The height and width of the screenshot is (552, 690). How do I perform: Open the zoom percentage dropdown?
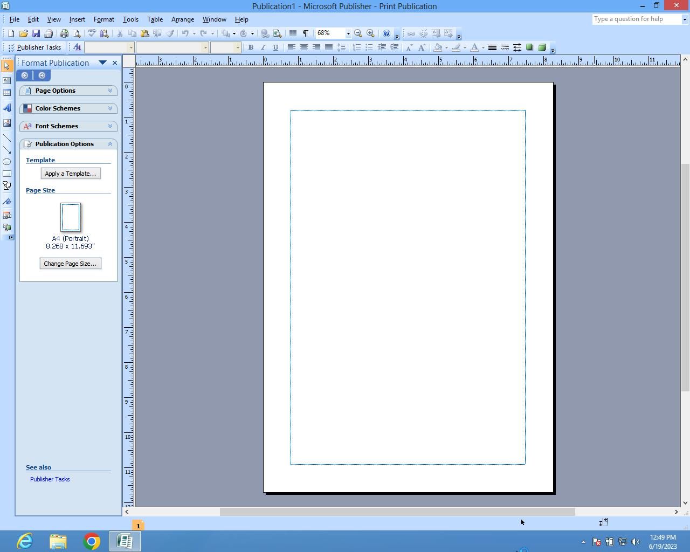point(348,33)
